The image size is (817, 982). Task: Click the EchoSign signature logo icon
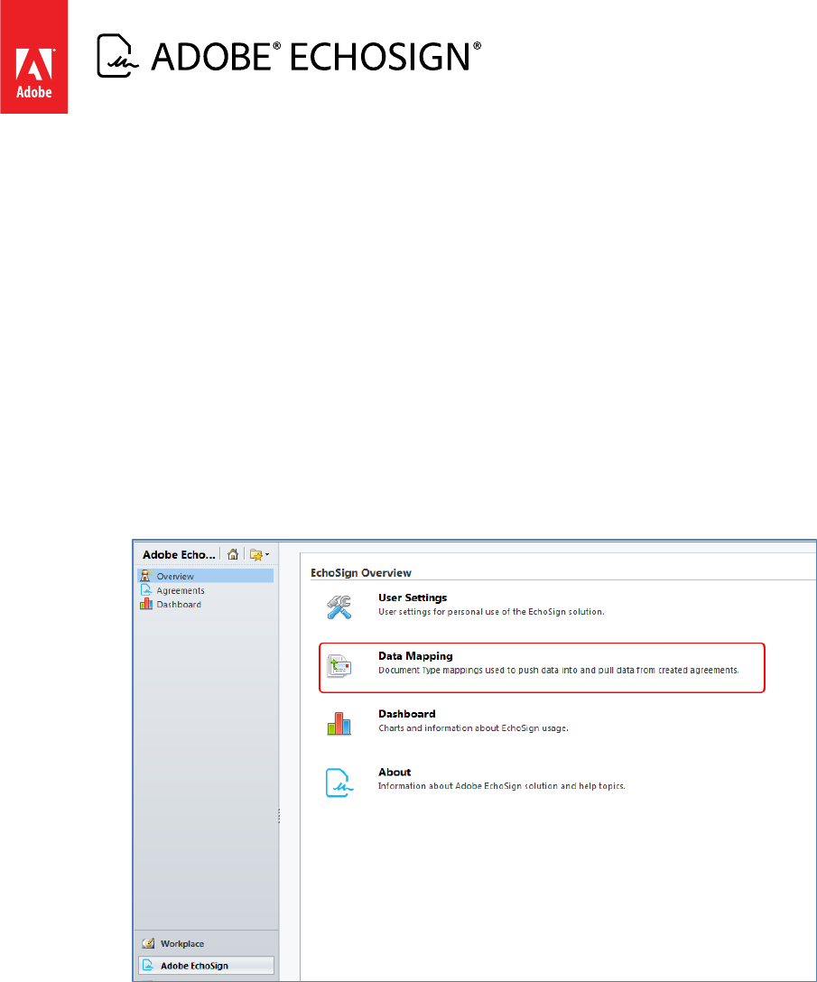tap(117, 56)
